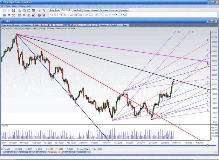Switch to the GBPUSD_D7 chart tab

point(25,152)
